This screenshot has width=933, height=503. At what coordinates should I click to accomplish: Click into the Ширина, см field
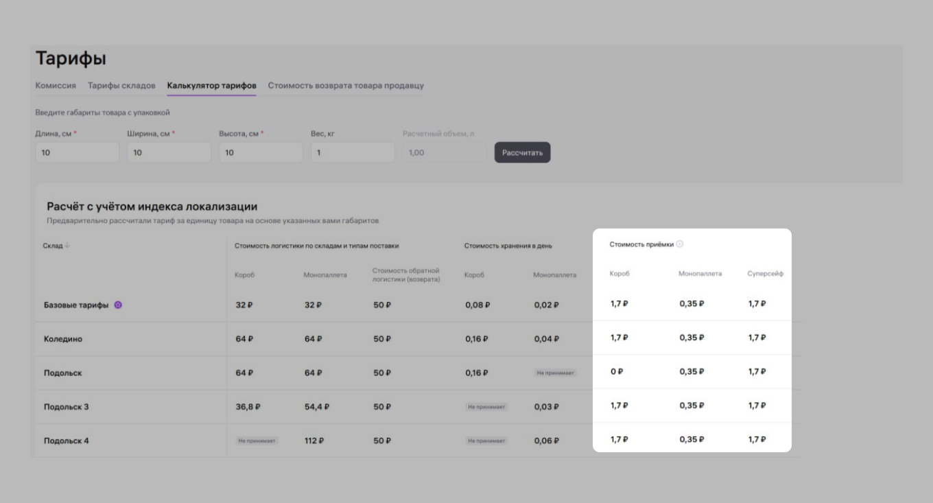tap(169, 152)
